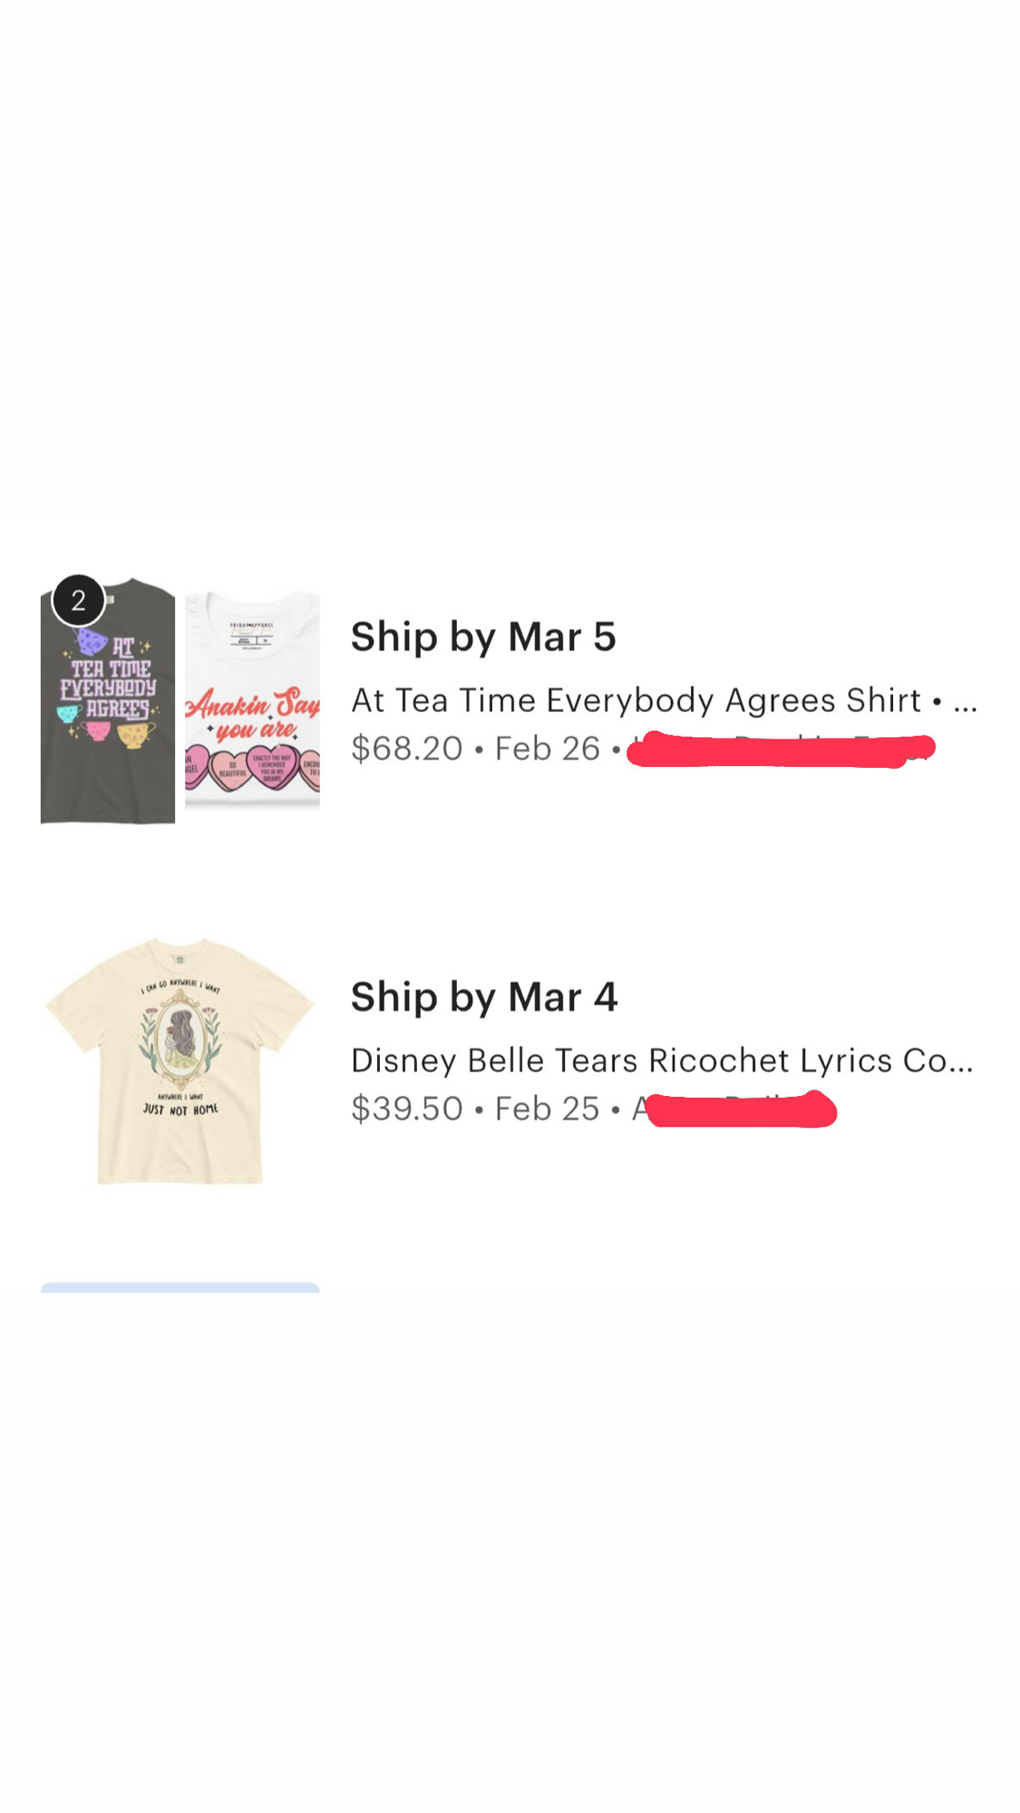
Task: Open the Ship by Mar 5 order
Action: (483, 637)
